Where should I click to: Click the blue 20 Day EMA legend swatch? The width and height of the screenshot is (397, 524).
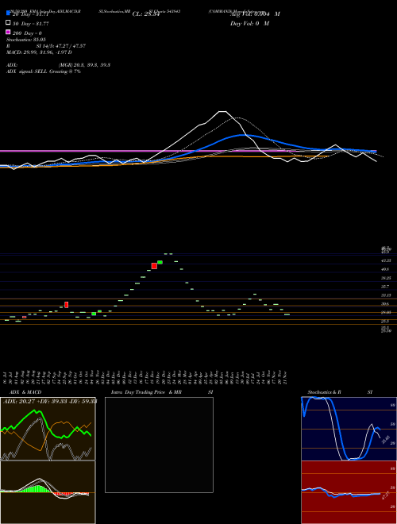point(9,13)
